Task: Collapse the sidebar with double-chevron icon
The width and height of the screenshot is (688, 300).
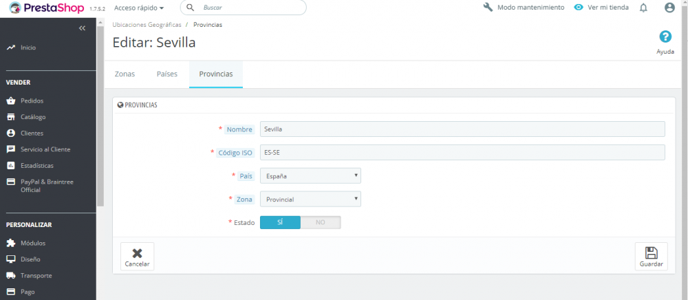Action: point(82,28)
